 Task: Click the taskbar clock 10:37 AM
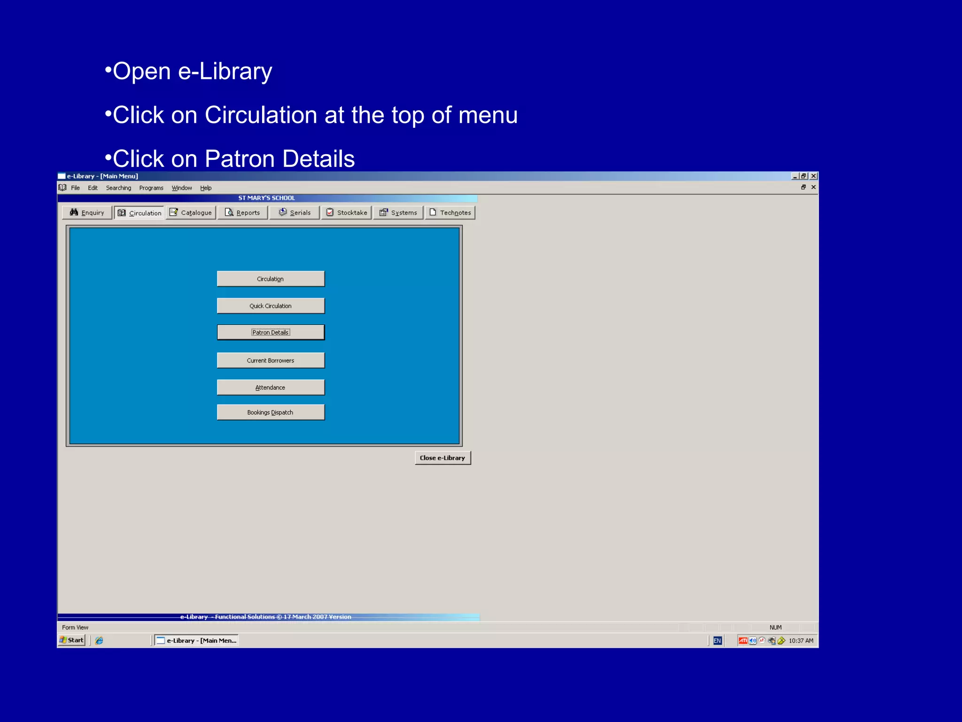click(x=801, y=641)
